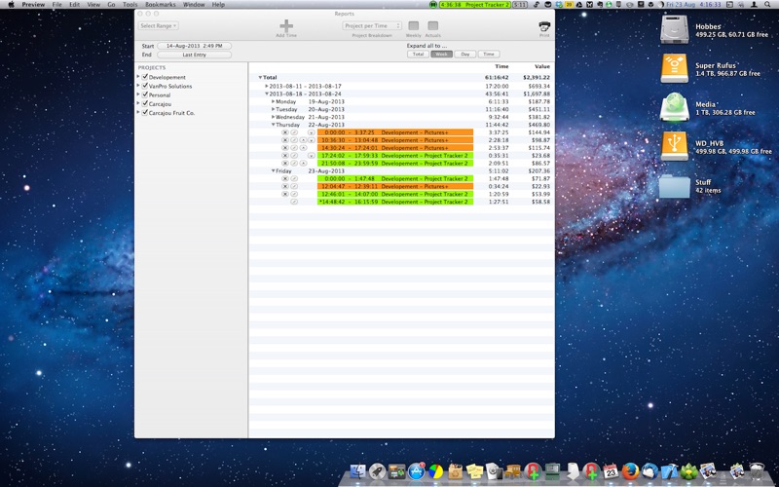Expand all to Total

point(419,55)
